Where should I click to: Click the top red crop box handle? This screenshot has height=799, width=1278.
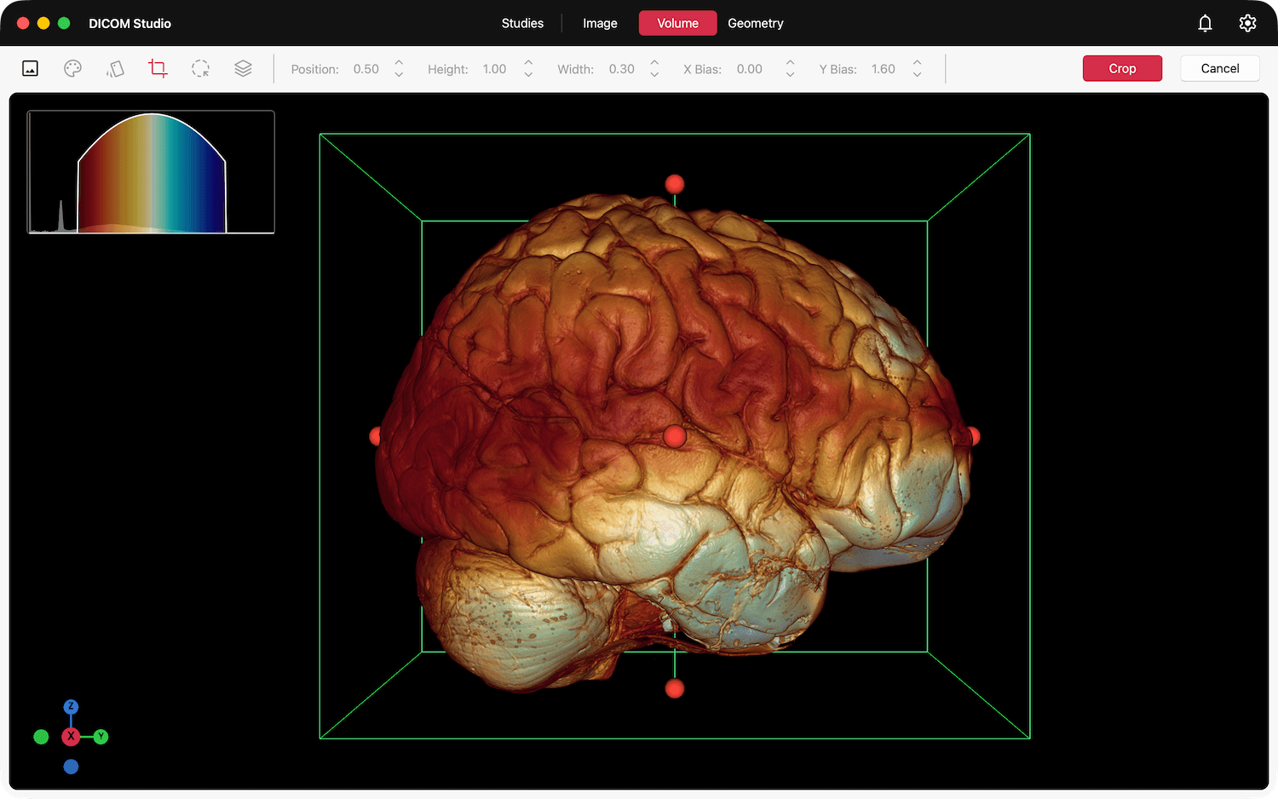pos(675,184)
